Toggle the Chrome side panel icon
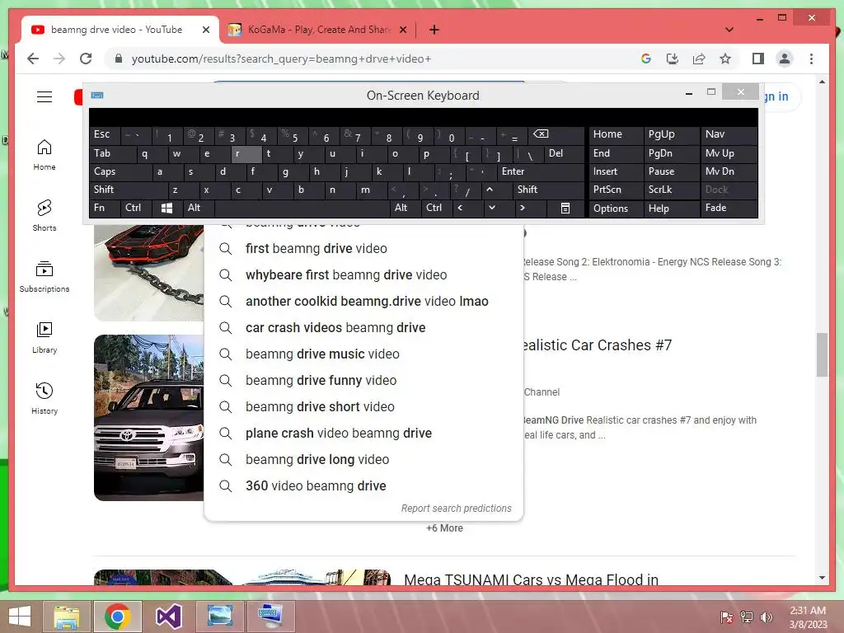 click(758, 59)
